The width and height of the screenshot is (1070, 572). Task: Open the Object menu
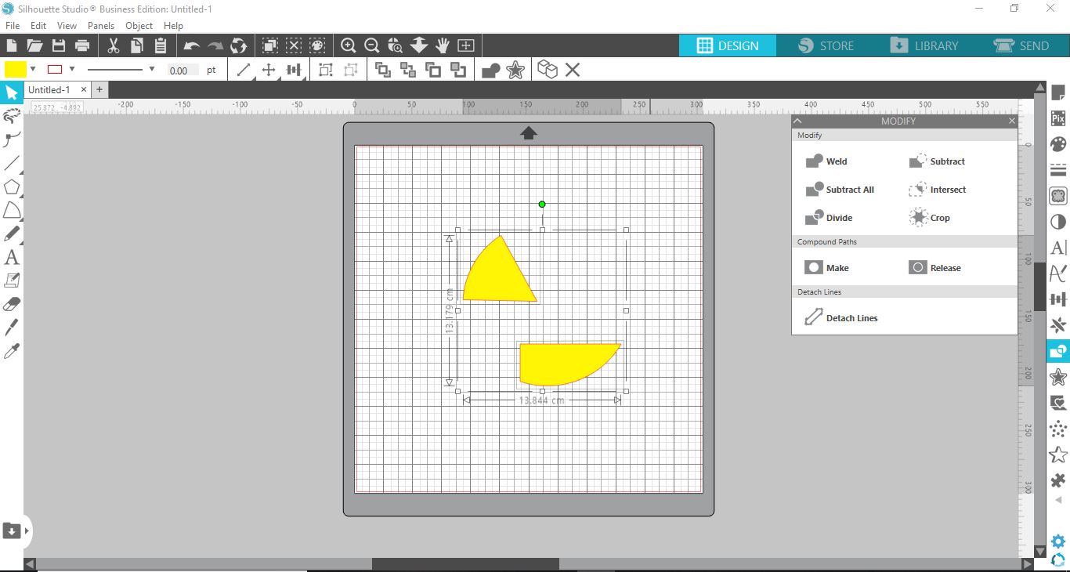pos(139,26)
